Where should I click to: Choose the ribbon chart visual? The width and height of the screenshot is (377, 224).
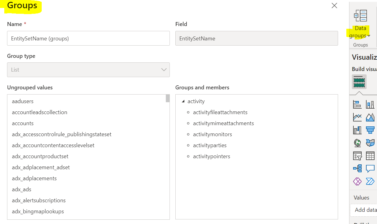pos(357,130)
